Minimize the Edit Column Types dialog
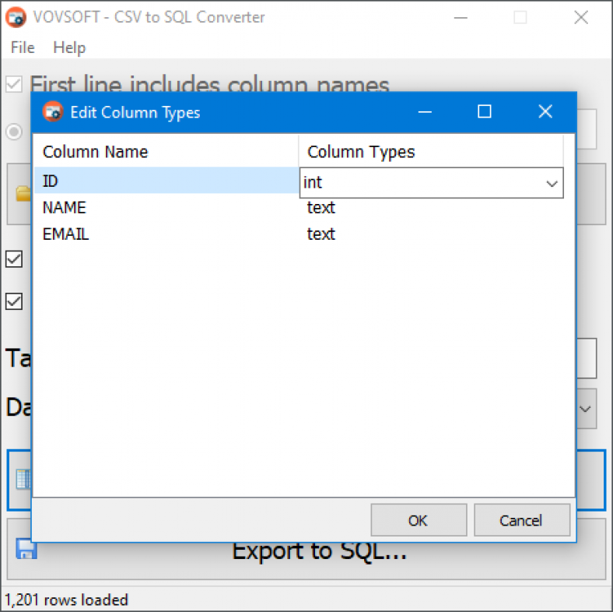Image resolution: width=613 pixels, height=612 pixels. pyautogui.click(x=425, y=112)
